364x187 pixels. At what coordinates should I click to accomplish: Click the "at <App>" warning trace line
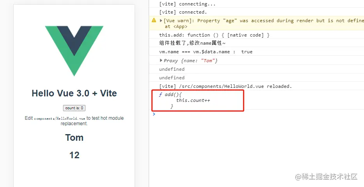pyautogui.click(x=176, y=26)
